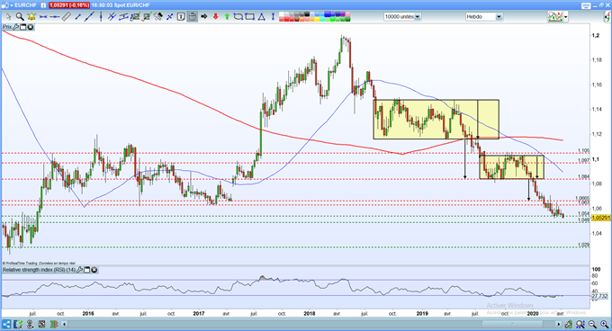612x331 pixels.
Task: Add a text annotation with T tool
Action: [181, 16]
